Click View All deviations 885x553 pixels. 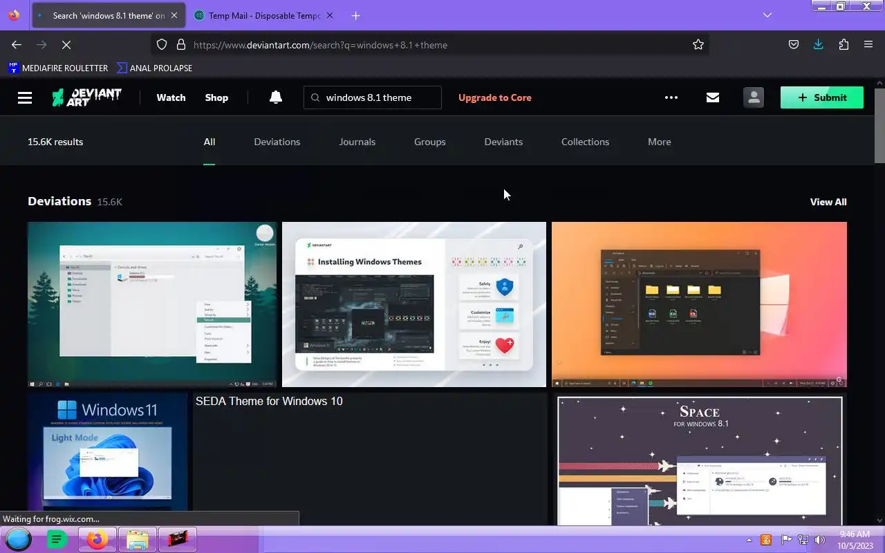(828, 202)
